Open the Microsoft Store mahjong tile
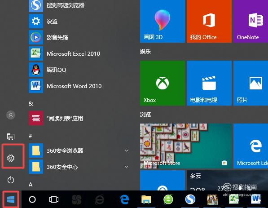 pos(186,146)
